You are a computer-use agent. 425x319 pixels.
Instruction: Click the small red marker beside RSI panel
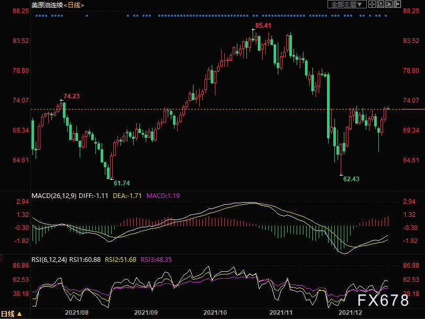point(1,258)
